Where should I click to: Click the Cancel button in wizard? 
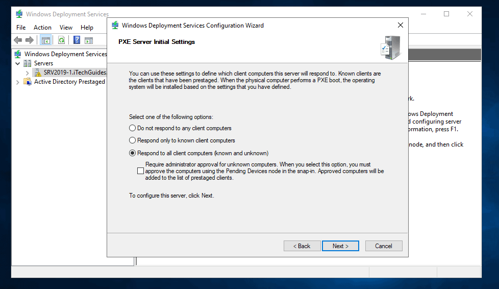pos(384,246)
